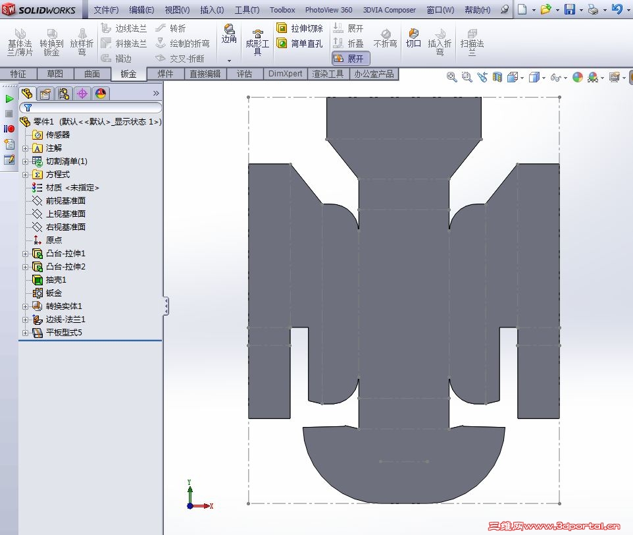This screenshot has width=633, height=535.
Task: Click the 简单直孔 simple hole tool
Action: tap(299, 43)
